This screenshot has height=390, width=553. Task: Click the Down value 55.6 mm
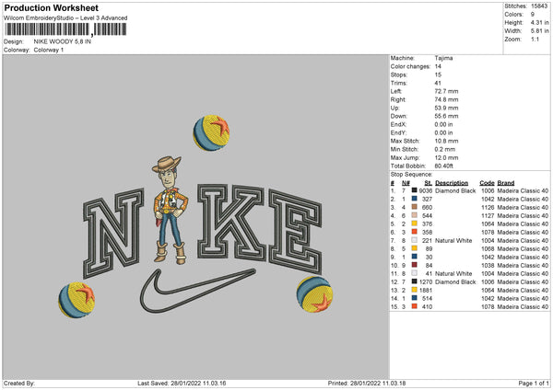(x=446, y=116)
